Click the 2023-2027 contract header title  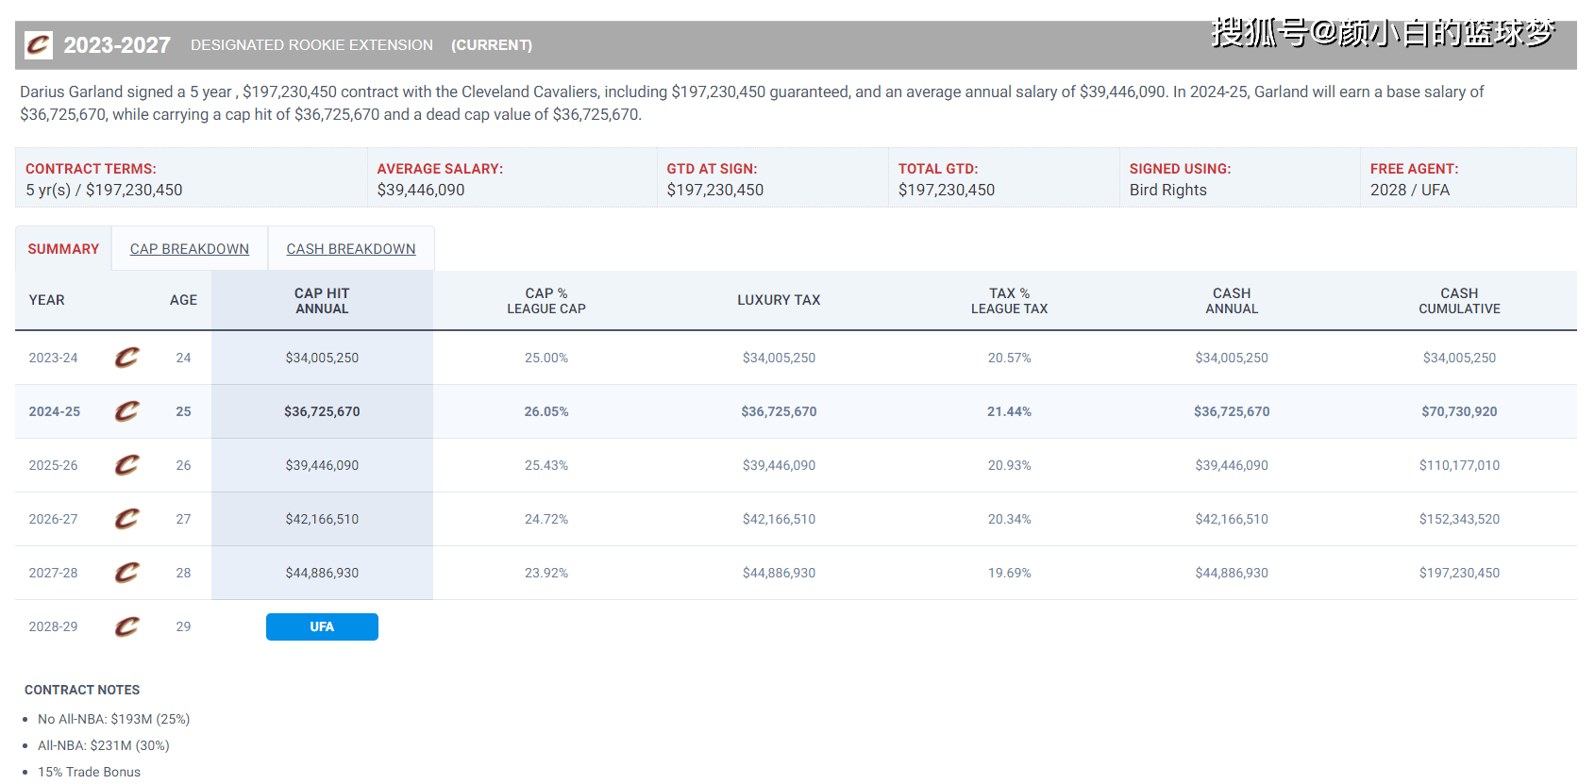click(x=117, y=45)
